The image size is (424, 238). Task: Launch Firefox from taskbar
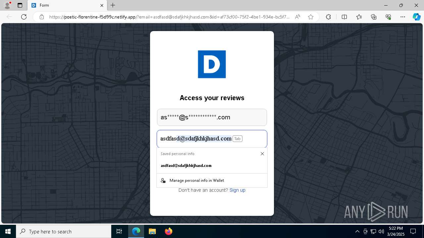click(168, 231)
